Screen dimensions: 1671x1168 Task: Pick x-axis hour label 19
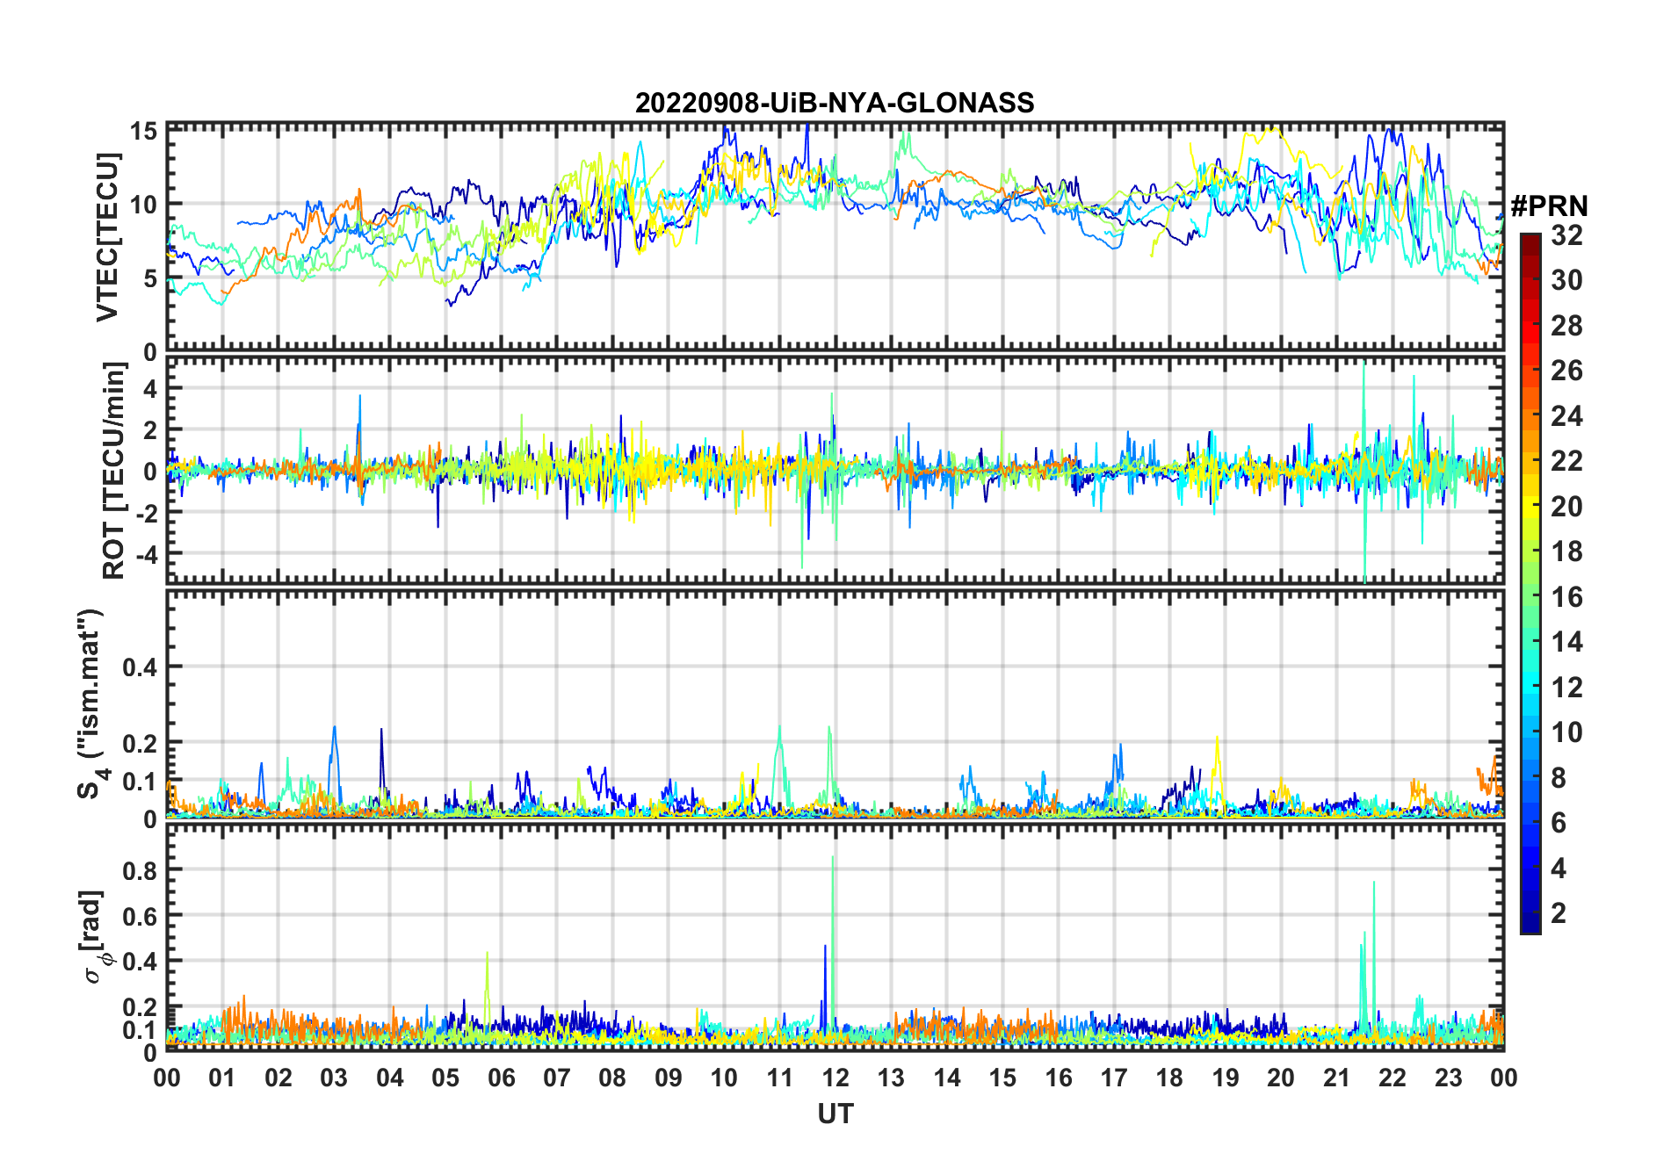(1226, 1078)
